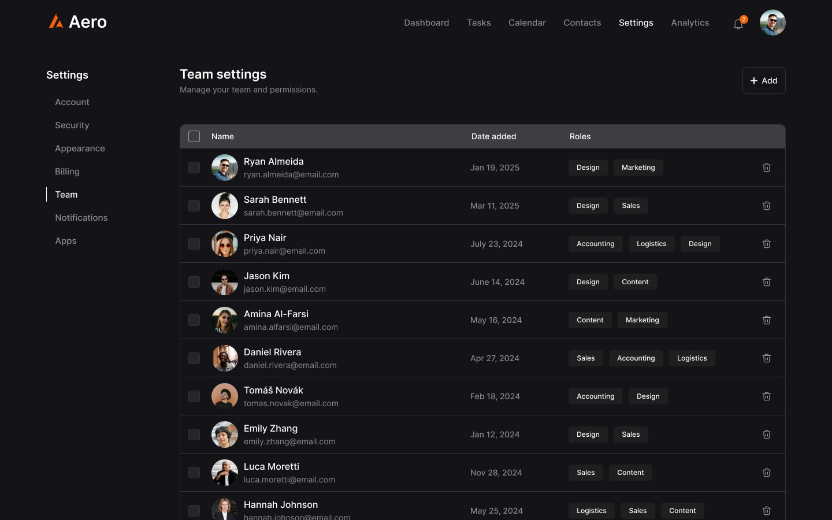Delete Sarah Bennett with trash icon
The image size is (832, 520).
pos(767,206)
